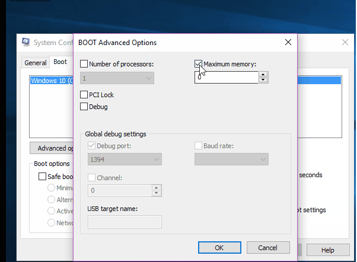Viewport: 357px width, 262px height.
Task: Select the Boot tab
Action: (x=60, y=62)
